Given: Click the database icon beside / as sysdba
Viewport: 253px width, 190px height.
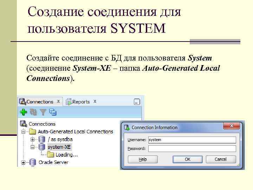Looking at the screenshot, I should click(x=42, y=139).
